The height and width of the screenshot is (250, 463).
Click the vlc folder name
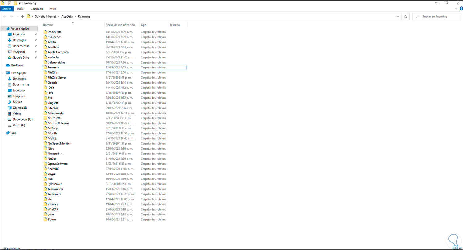[50, 199]
